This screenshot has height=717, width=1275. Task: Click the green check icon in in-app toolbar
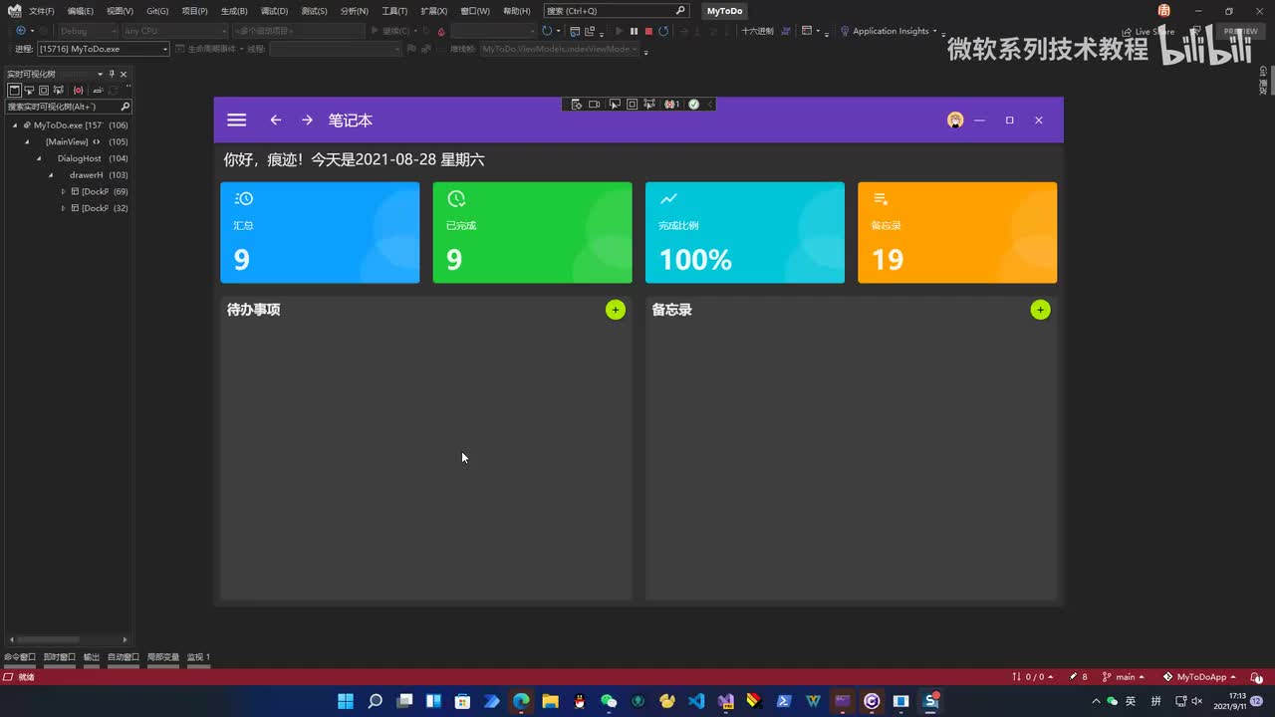[693, 104]
